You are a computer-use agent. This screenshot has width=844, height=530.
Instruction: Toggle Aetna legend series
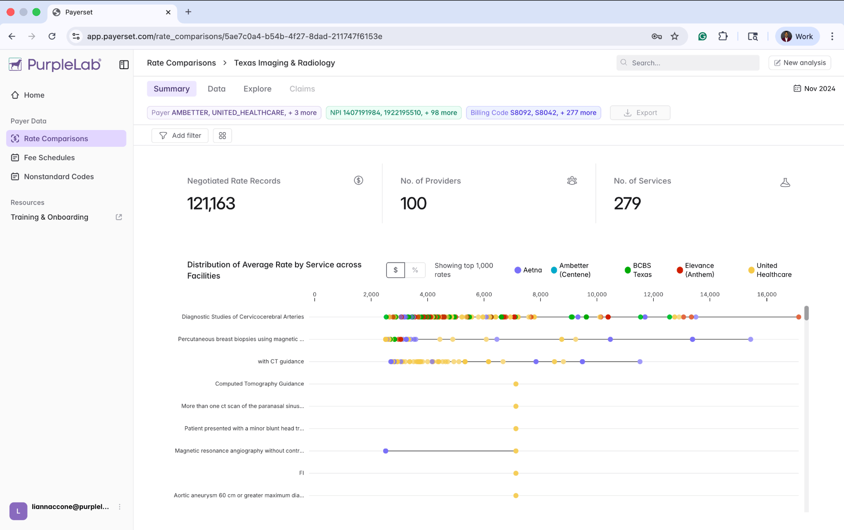[x=528, y=270]
